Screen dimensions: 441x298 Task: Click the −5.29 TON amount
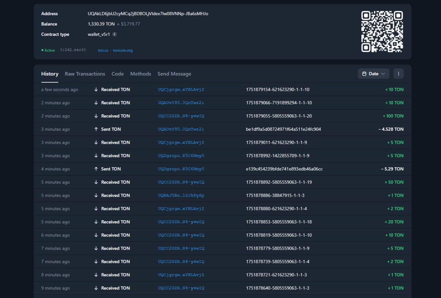(392, 169)
